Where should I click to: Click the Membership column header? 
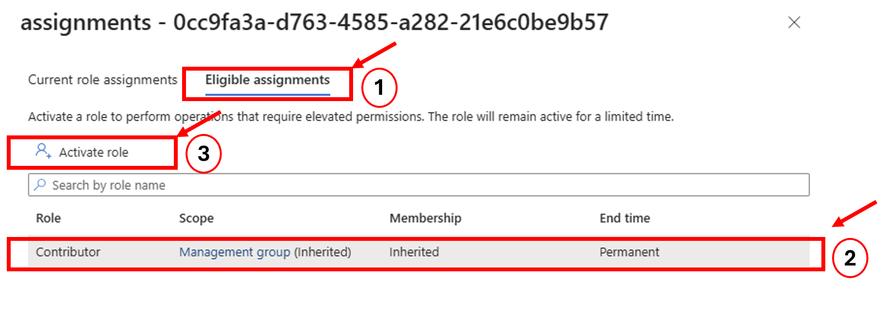coord(425,218)
